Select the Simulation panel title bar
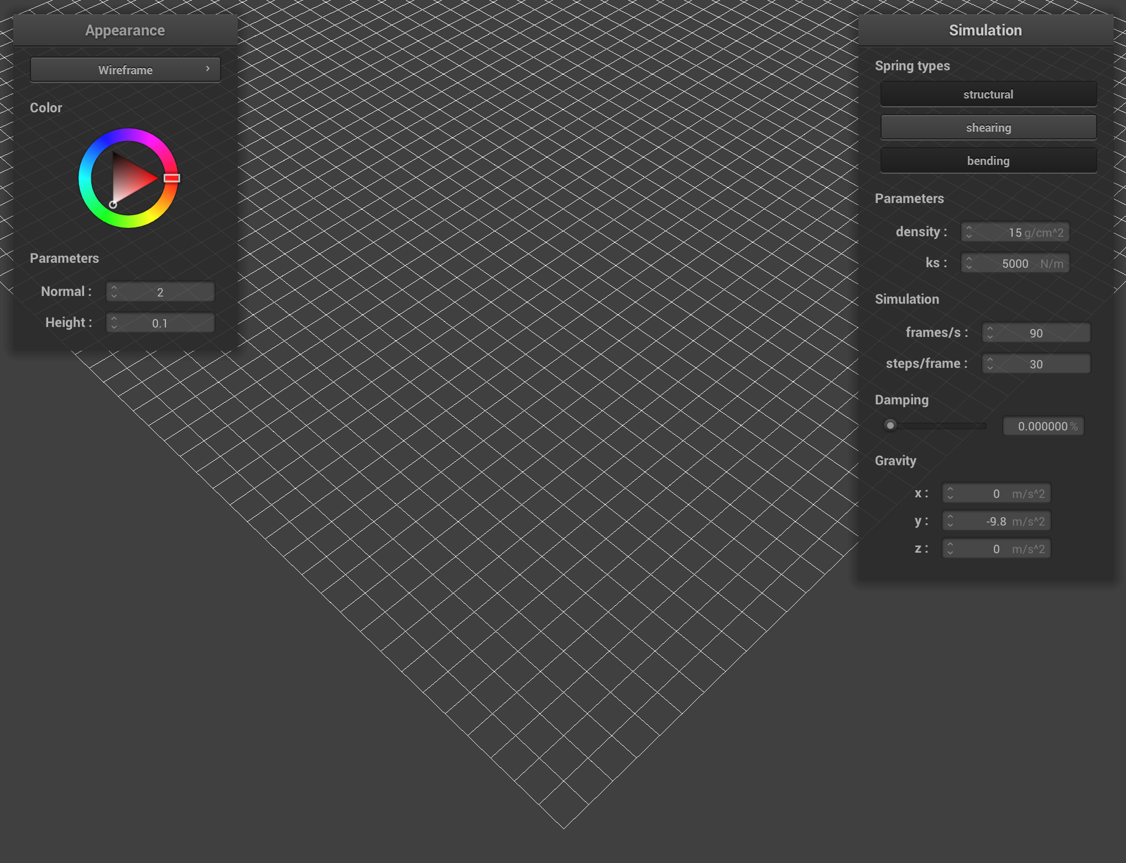 coord(986,30)
